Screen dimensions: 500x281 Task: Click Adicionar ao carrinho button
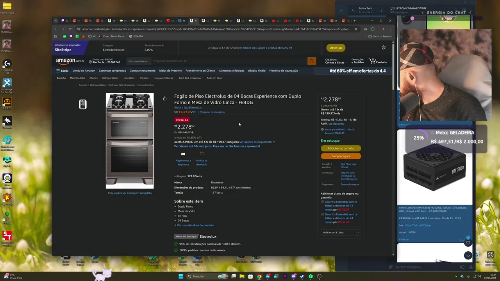(341, 148)
